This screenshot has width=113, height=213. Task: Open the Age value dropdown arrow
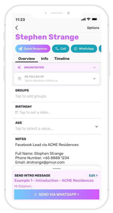click(x=97, y=127)
